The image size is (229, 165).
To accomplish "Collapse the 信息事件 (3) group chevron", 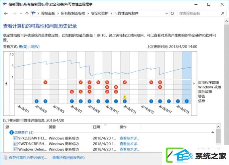I will [x=213, y=133].
